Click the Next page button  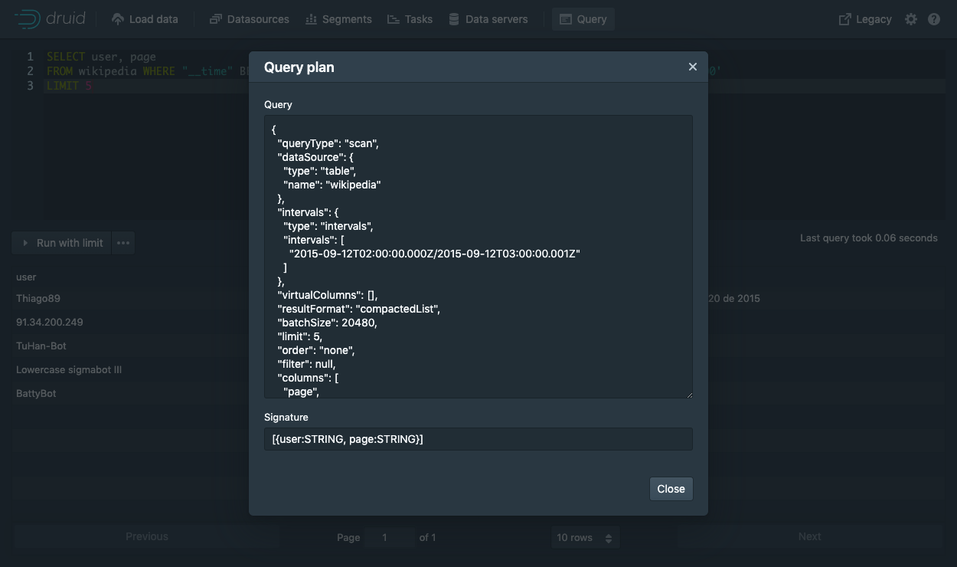pyautogui.click(x=809, y=536)
